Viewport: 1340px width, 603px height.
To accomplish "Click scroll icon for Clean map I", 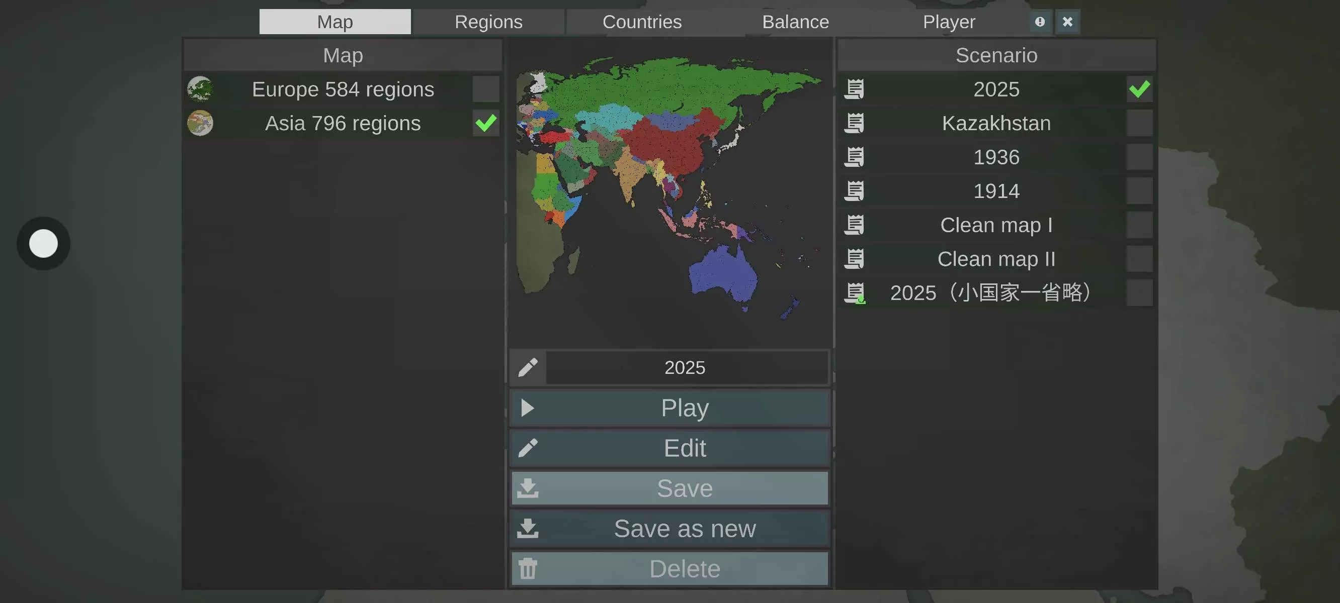I will pos(854,225).
